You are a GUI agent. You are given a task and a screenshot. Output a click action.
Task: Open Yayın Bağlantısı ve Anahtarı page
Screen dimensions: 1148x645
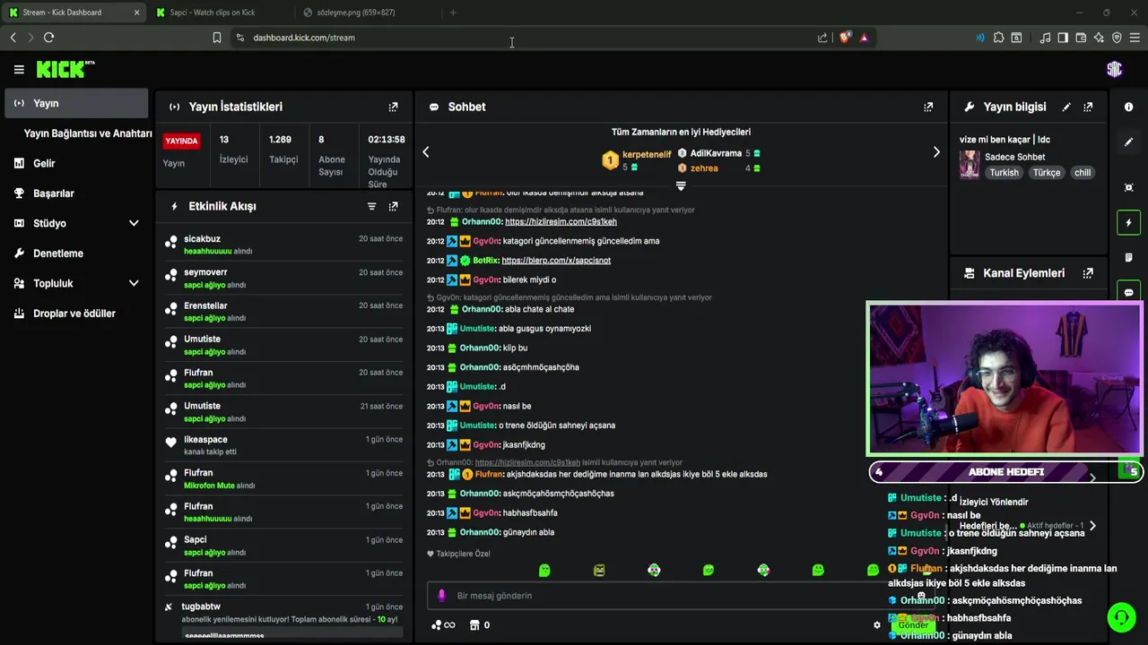coord(88,133)
